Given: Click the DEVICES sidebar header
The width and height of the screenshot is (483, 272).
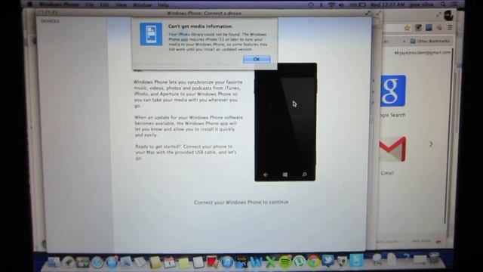Looking at the screenshot, I should tap(51, 21).
